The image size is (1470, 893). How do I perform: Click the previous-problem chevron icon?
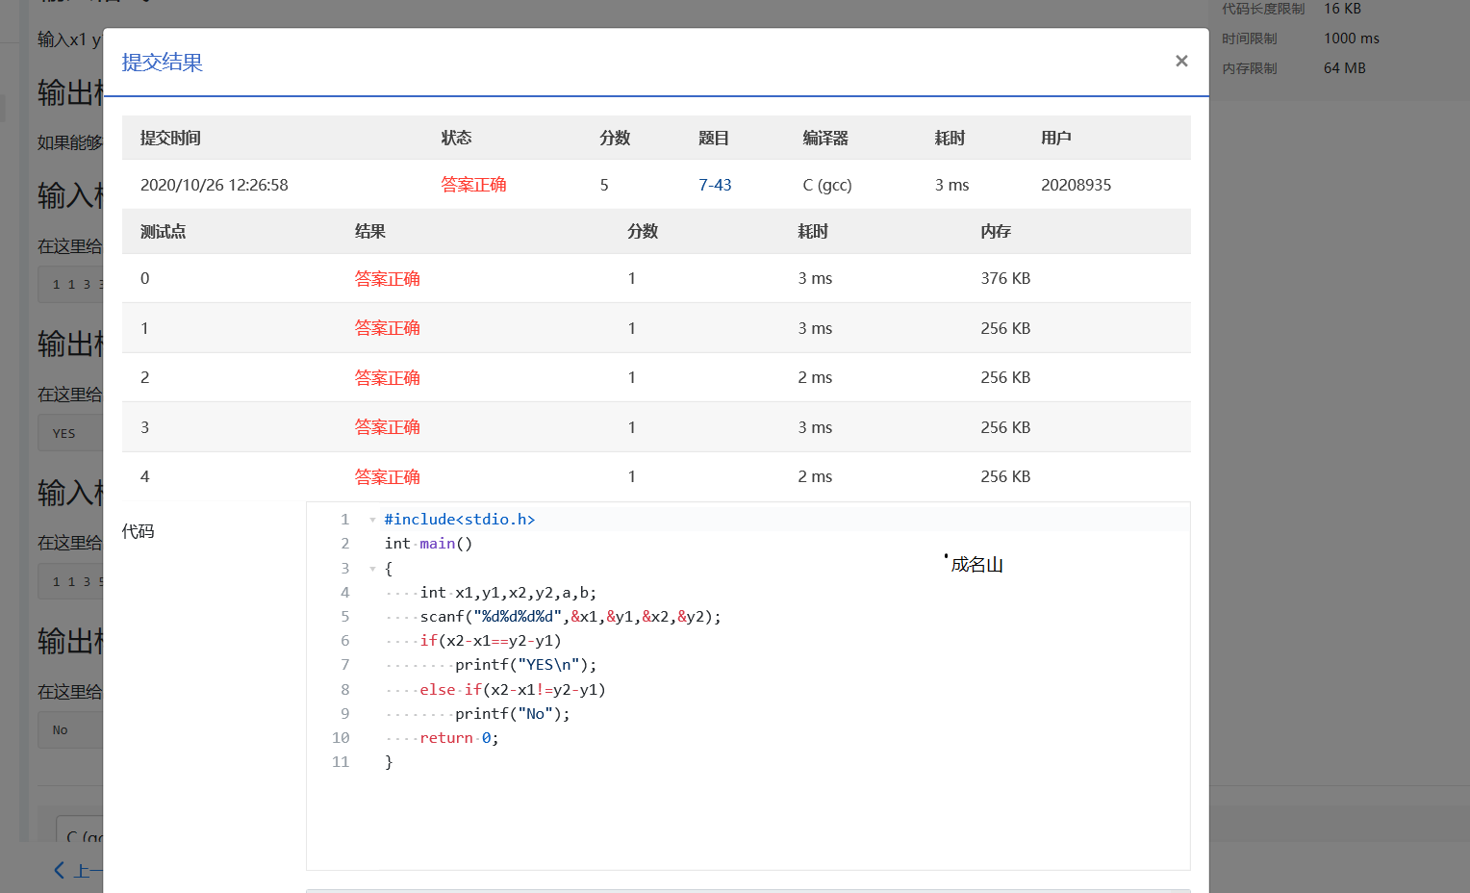[60, 870]
